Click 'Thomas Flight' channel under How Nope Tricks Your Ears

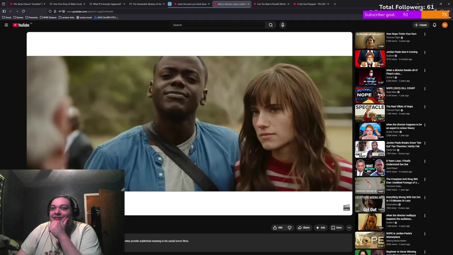tap(393, 38)
